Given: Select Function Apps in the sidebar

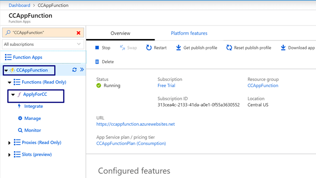Looking at the screenshot, I should point(28,57).
